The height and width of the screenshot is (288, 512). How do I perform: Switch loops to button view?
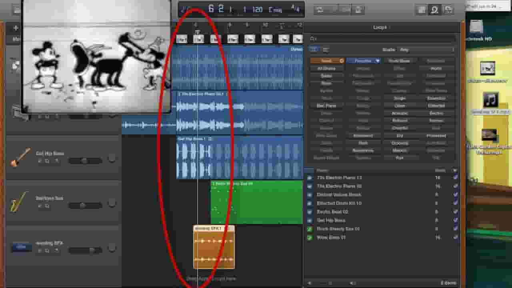(313, 50)
